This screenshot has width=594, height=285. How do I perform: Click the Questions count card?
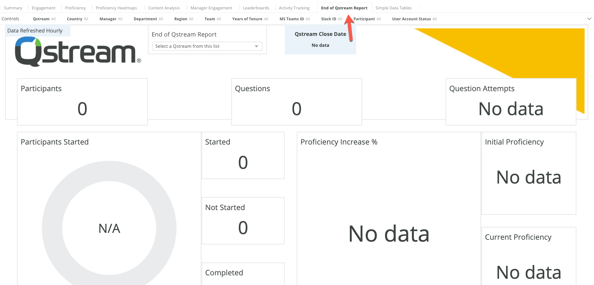click(297, 102)
